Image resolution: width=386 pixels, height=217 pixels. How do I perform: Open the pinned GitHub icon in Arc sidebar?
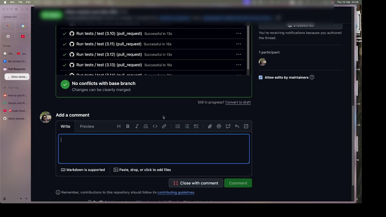[8, 36]
